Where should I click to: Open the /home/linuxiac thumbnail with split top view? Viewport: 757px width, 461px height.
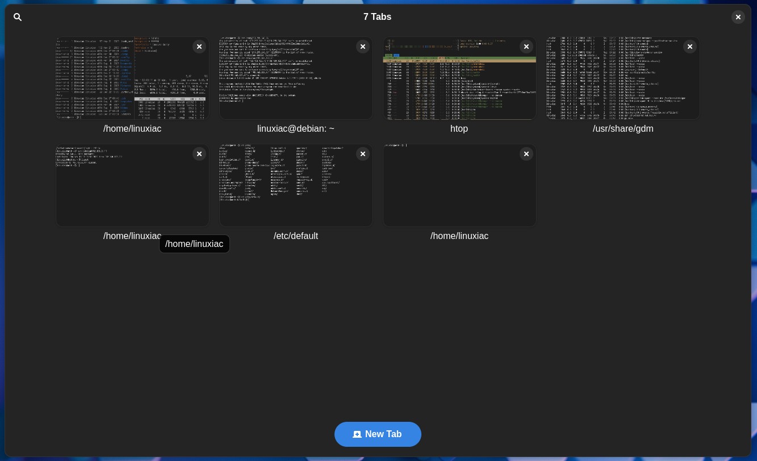click(x=132, y=78)
